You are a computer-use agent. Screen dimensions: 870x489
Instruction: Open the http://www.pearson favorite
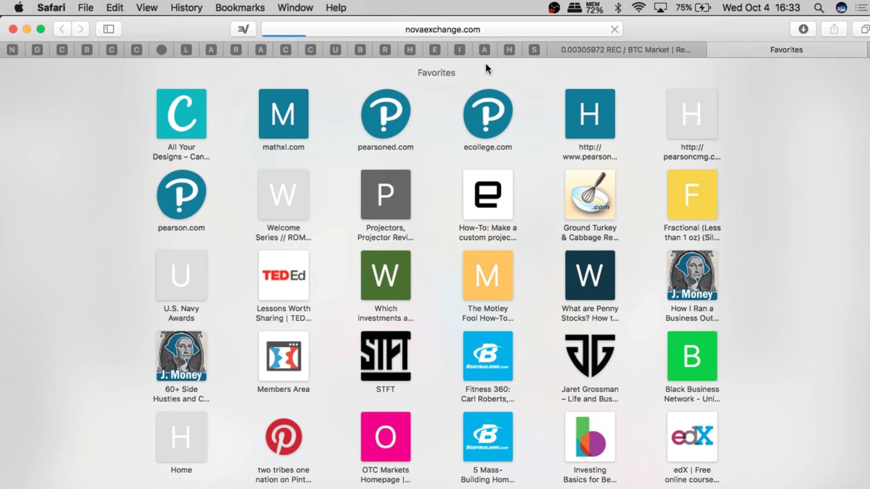[x=590, y=114]
